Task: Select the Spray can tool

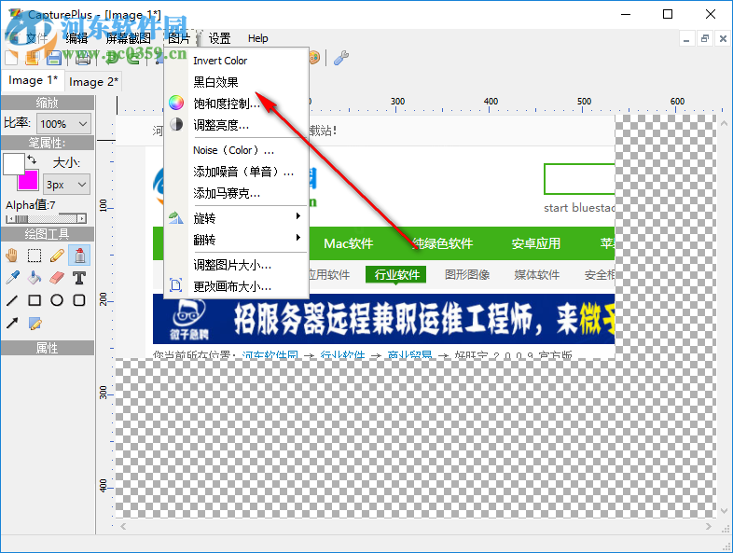Action: click(x=79, y=256)
